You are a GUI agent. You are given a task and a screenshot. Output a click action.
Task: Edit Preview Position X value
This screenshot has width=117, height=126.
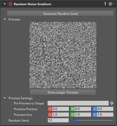[60, 109]
